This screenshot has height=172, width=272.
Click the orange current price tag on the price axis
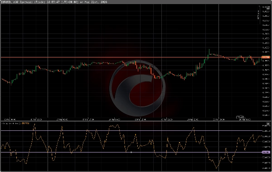266,57
